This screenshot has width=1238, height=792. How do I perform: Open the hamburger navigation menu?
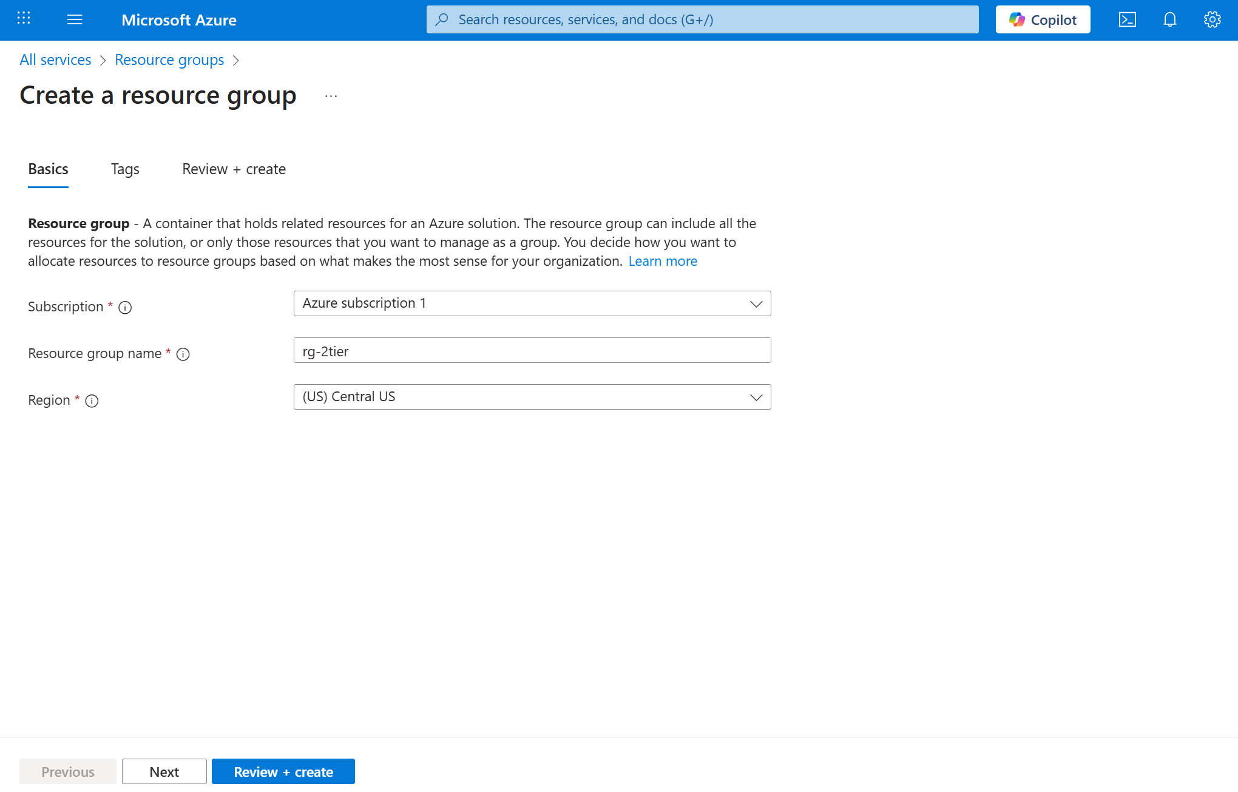[75, 19]
